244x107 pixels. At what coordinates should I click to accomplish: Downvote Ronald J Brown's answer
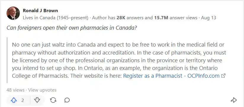[37, 100]
